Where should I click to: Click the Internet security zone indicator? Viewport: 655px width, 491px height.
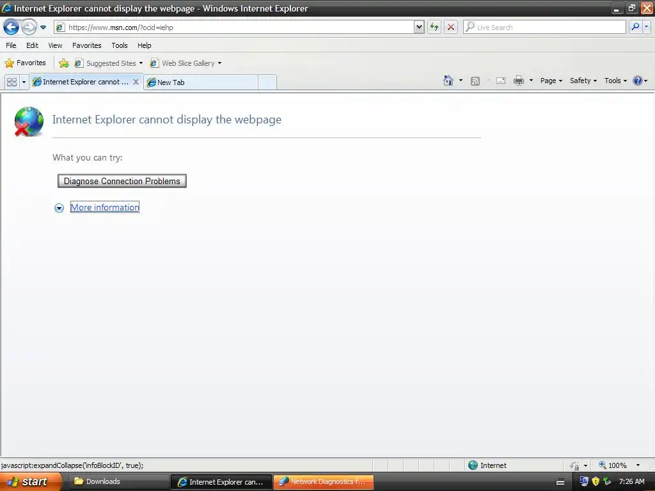(x=487, y=465)
